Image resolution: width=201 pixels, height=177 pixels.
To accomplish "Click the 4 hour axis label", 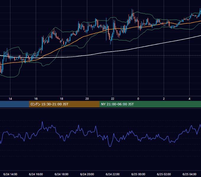I will coord(189,99).
